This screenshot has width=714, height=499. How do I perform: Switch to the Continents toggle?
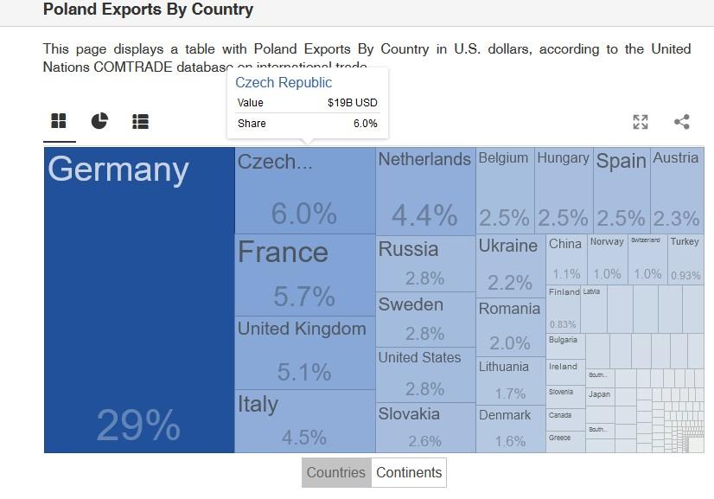pos(409,472)
